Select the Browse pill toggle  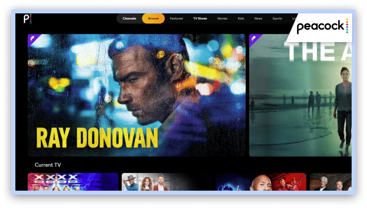pyautogui.click(x=153, y=19)
